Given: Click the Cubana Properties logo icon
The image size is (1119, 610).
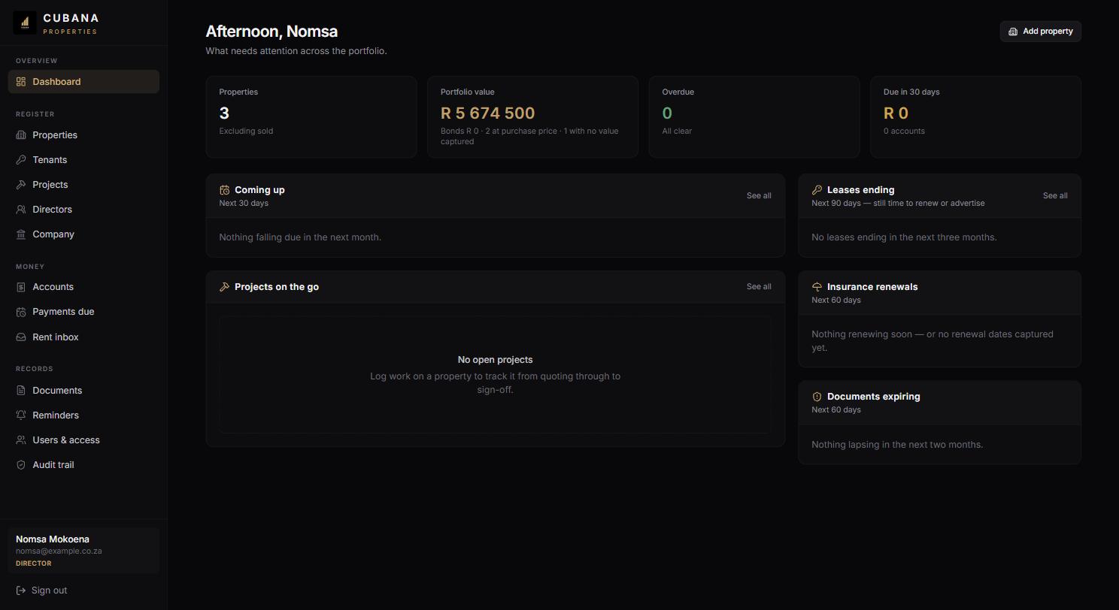Looking at the screenshot, I should click(25, 23).
